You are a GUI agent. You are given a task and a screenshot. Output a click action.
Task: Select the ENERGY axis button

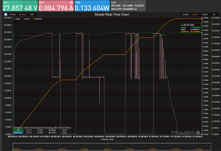(195, 15)
